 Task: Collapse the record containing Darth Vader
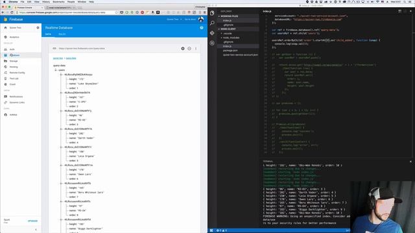tap(61, 129)
